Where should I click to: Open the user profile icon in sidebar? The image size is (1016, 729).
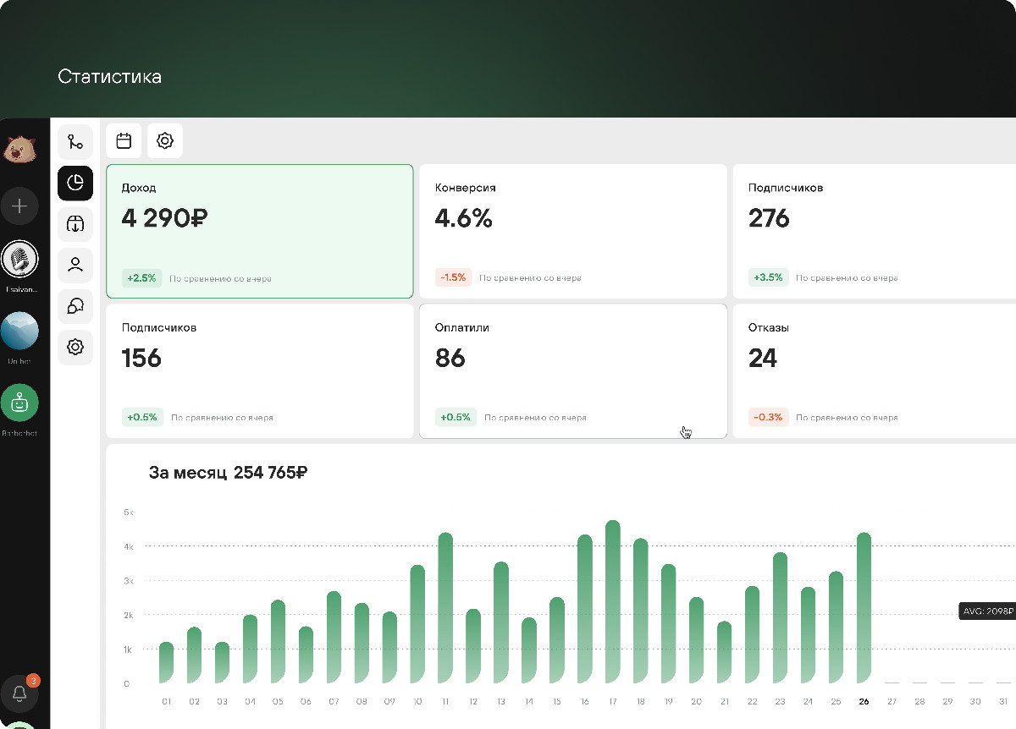75,265
